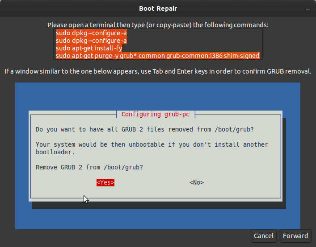Viewport: 316px width, 247px height.
Task: Click the 'If a window similar' instruction text
Action: coord(158,71)
